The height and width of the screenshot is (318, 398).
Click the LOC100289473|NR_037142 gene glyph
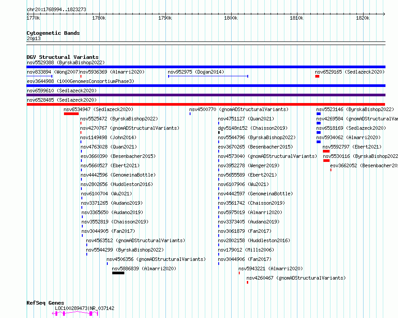pos(75,314)
